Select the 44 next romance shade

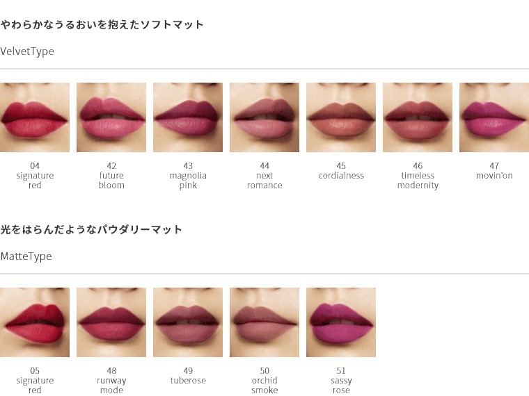click(x=264, y=117)
